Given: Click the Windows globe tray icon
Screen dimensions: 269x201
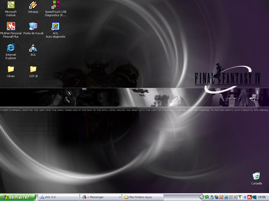Looking at the screenshot, I should click(x=216, y=197).
